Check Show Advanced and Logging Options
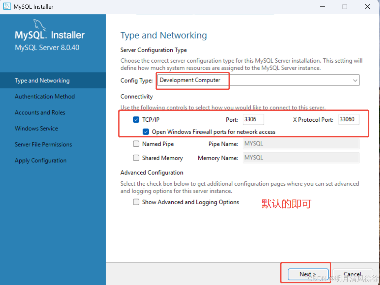380x285 pixels. point(136,202)
